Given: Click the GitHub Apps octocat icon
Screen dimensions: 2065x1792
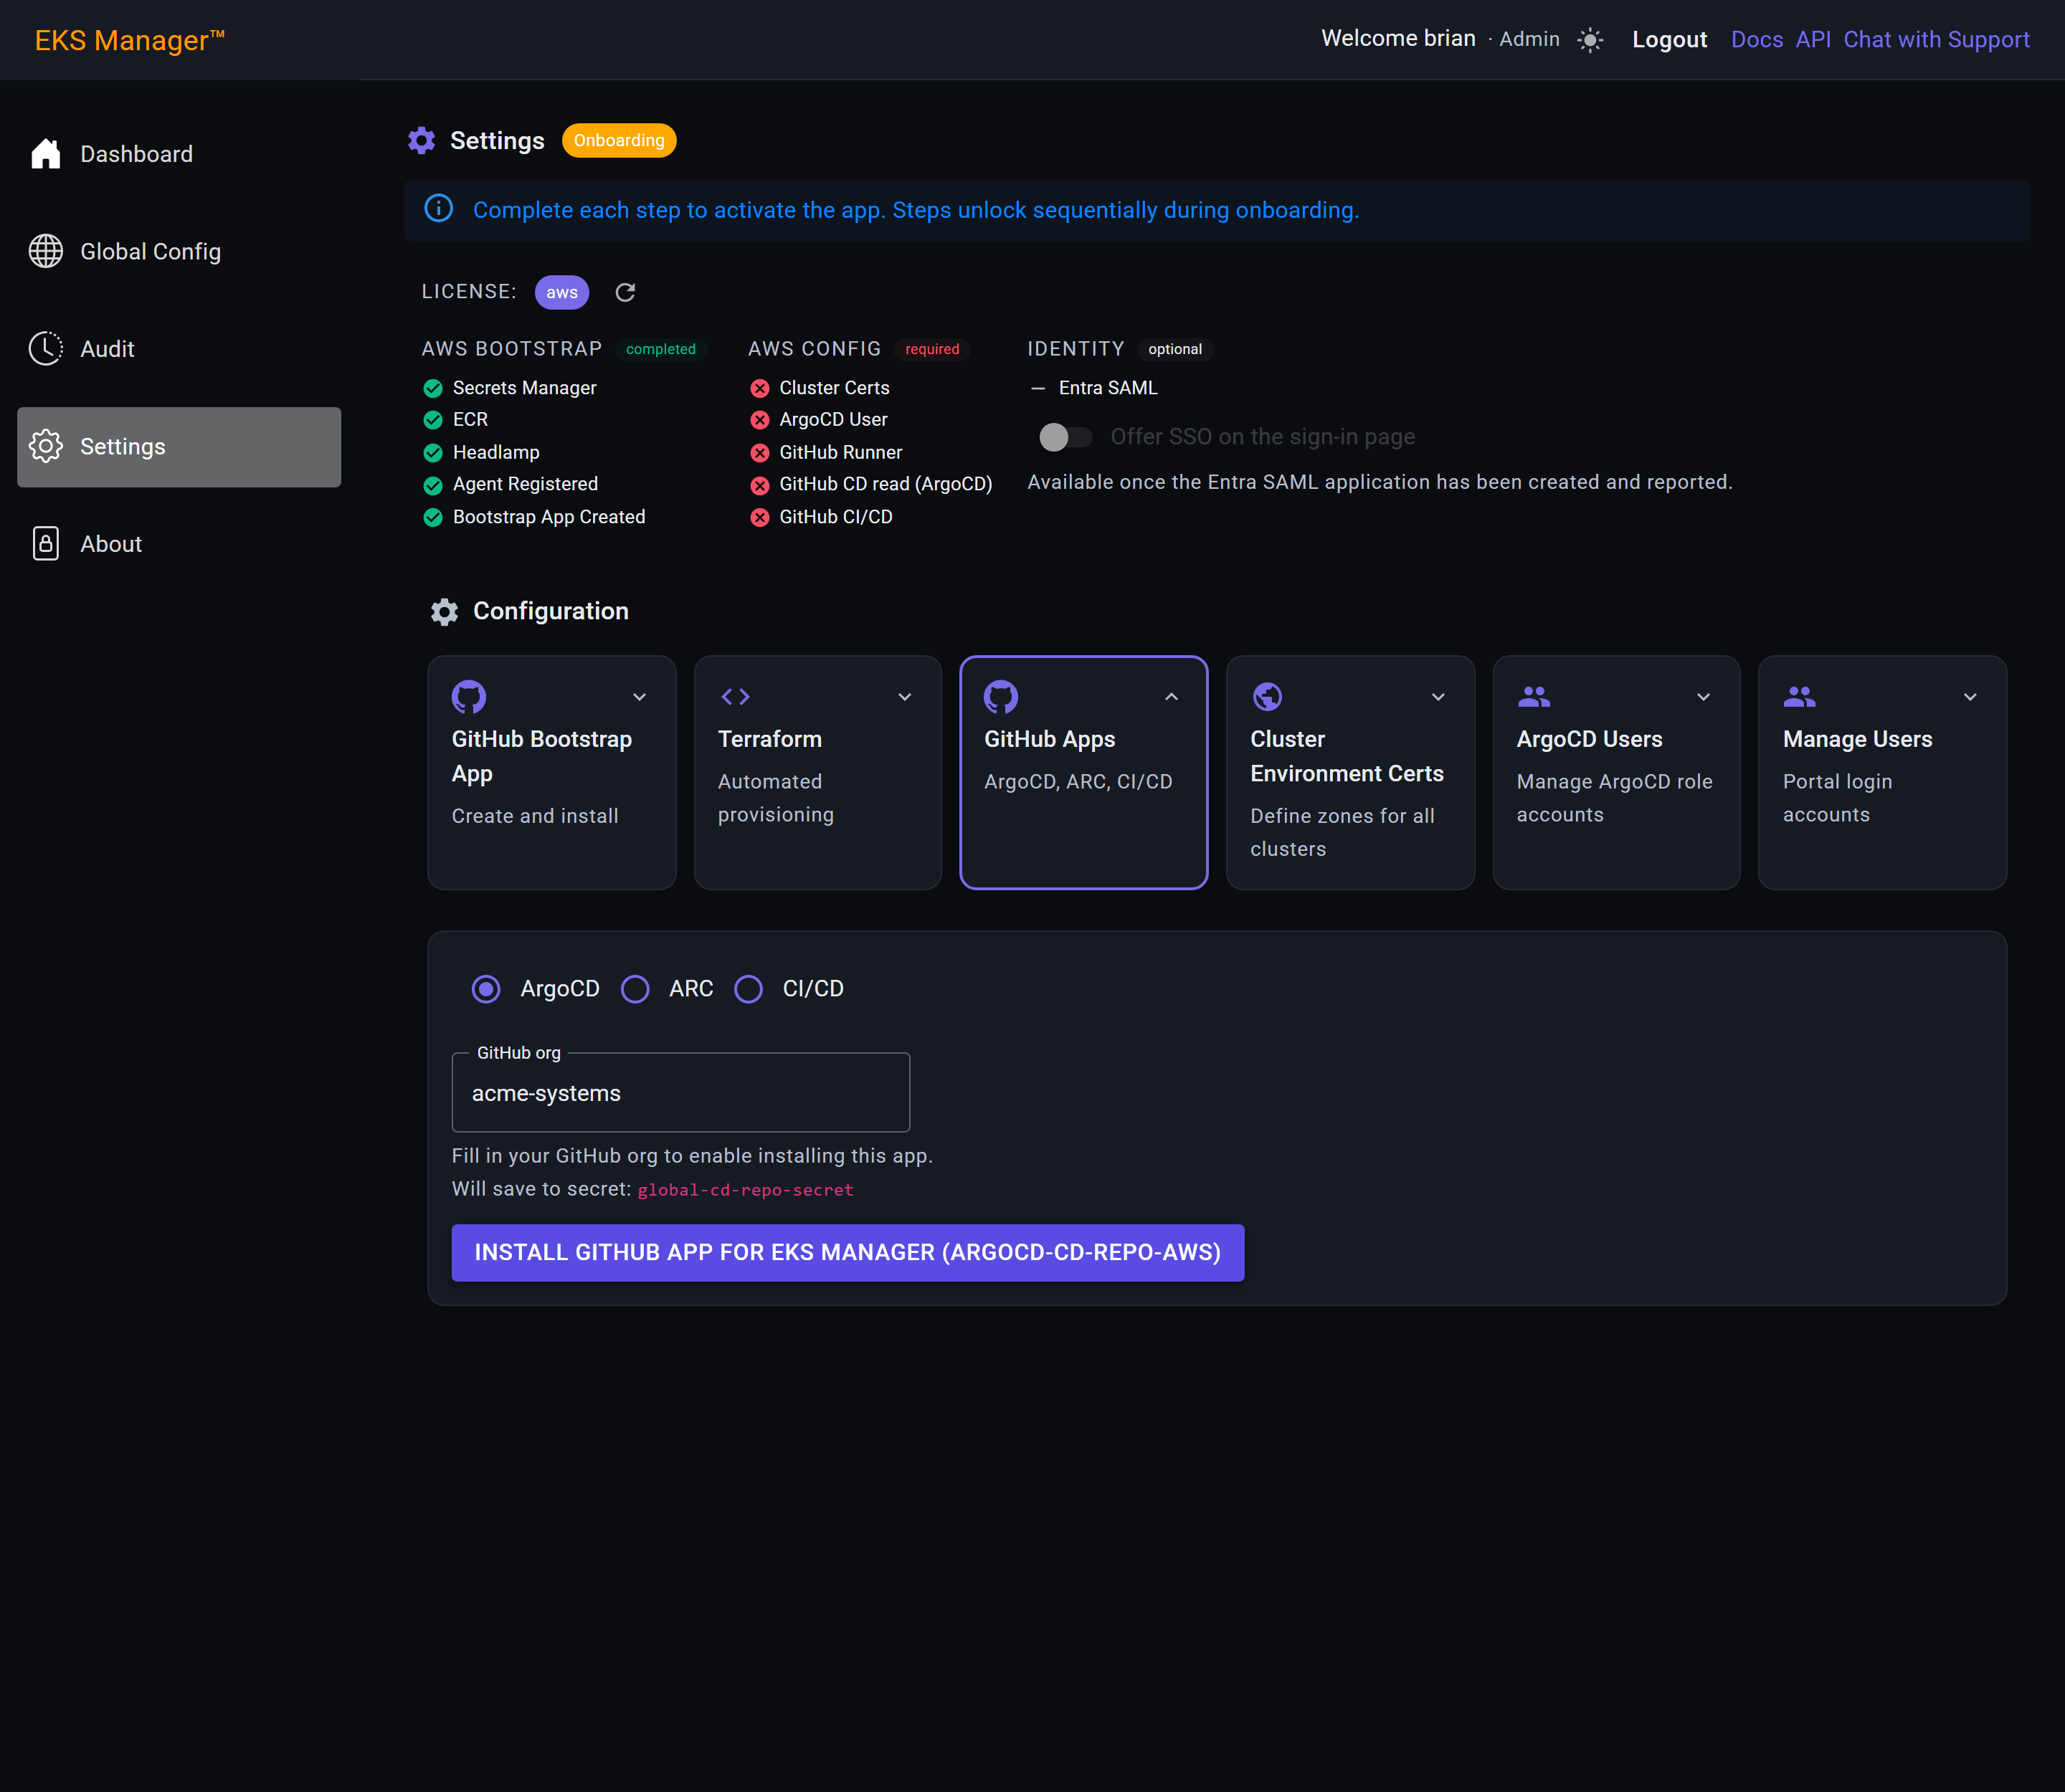Looking at the screenshot, I should pos(1000,696).
